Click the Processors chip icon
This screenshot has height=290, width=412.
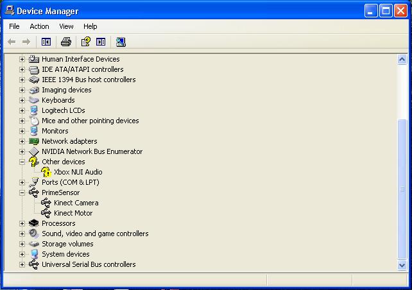pos(34,223)
